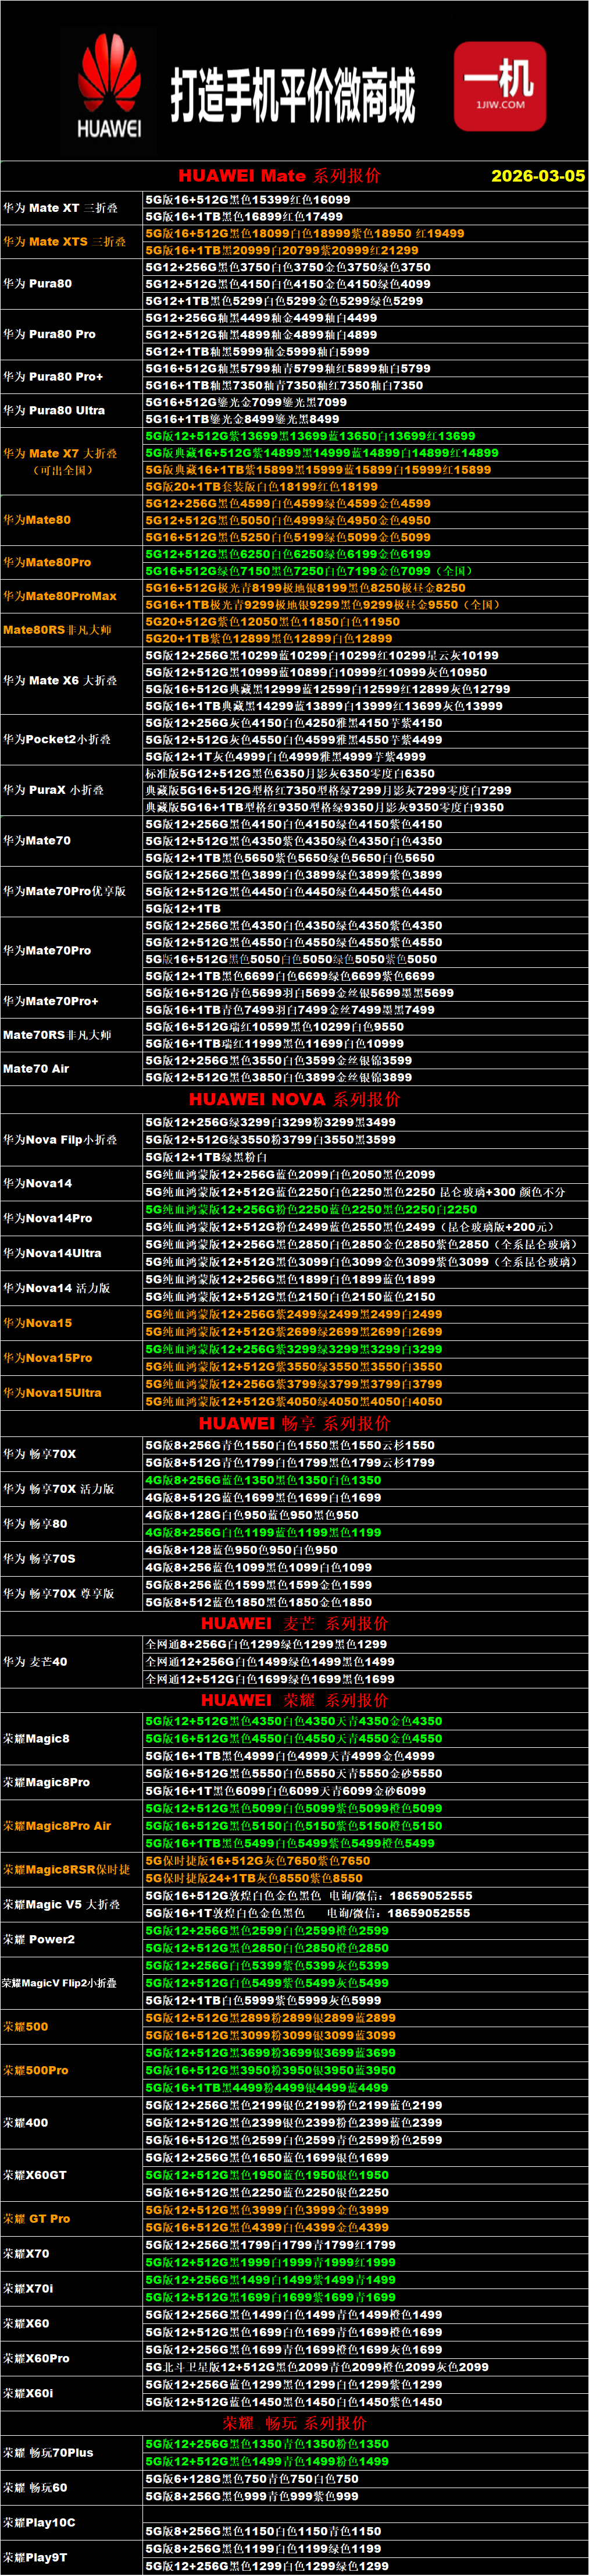Open the HUAWEI Mate 系列报价 section header
Screen dimensions: 589x2576
coord(279,176)
